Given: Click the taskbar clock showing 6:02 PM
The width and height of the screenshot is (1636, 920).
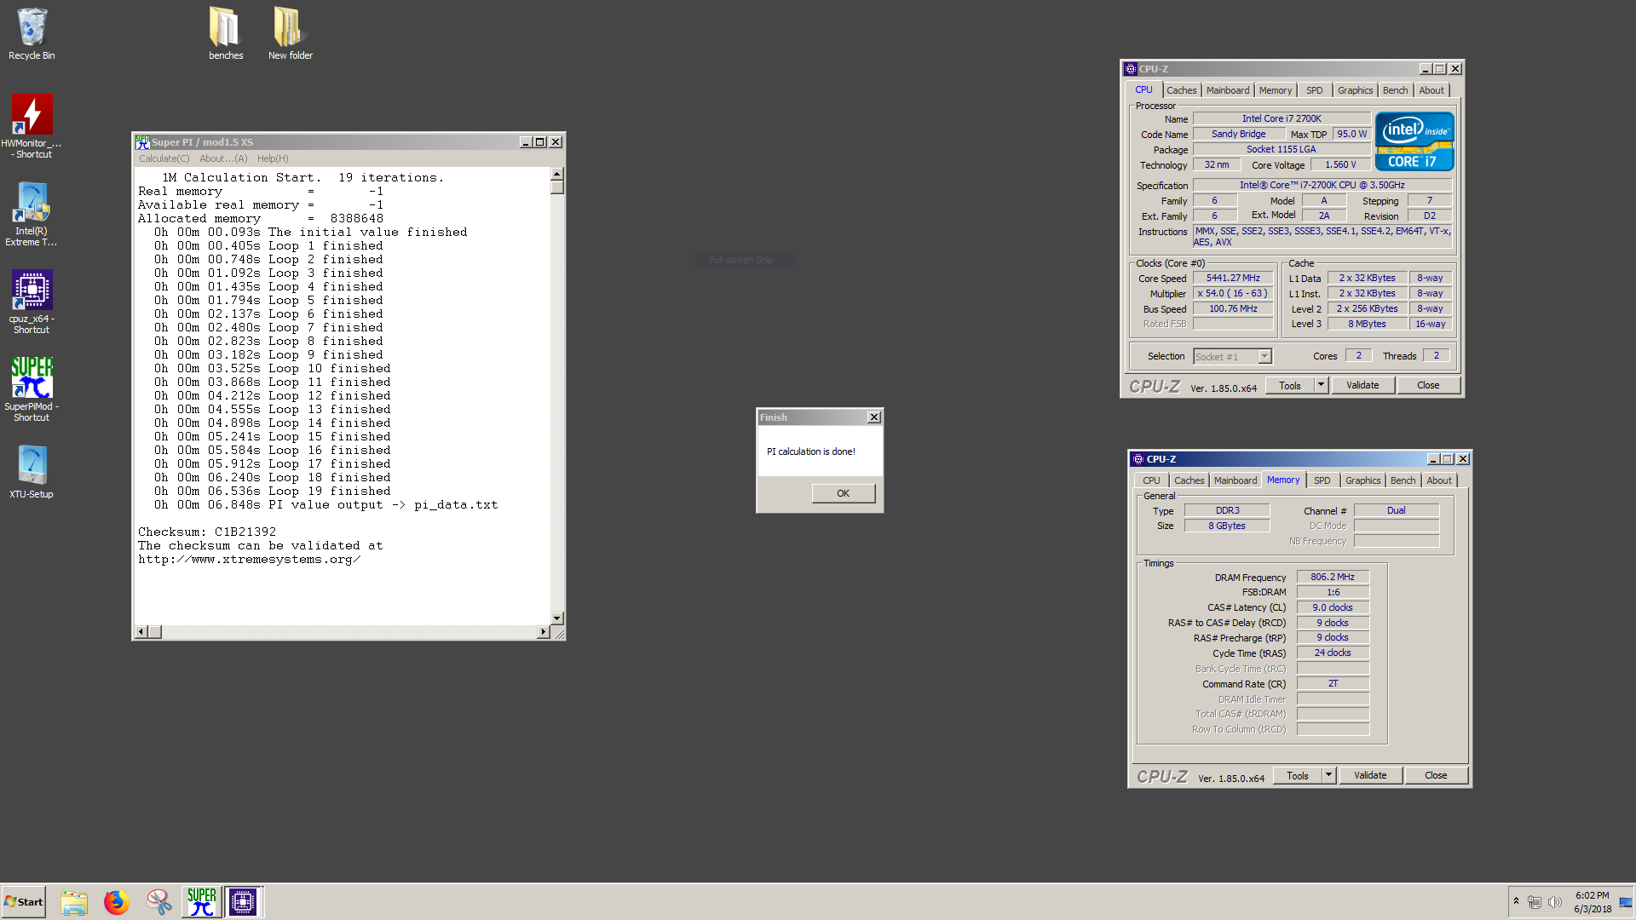Looking at the screenshot, I should click(x=1593, y=902).
